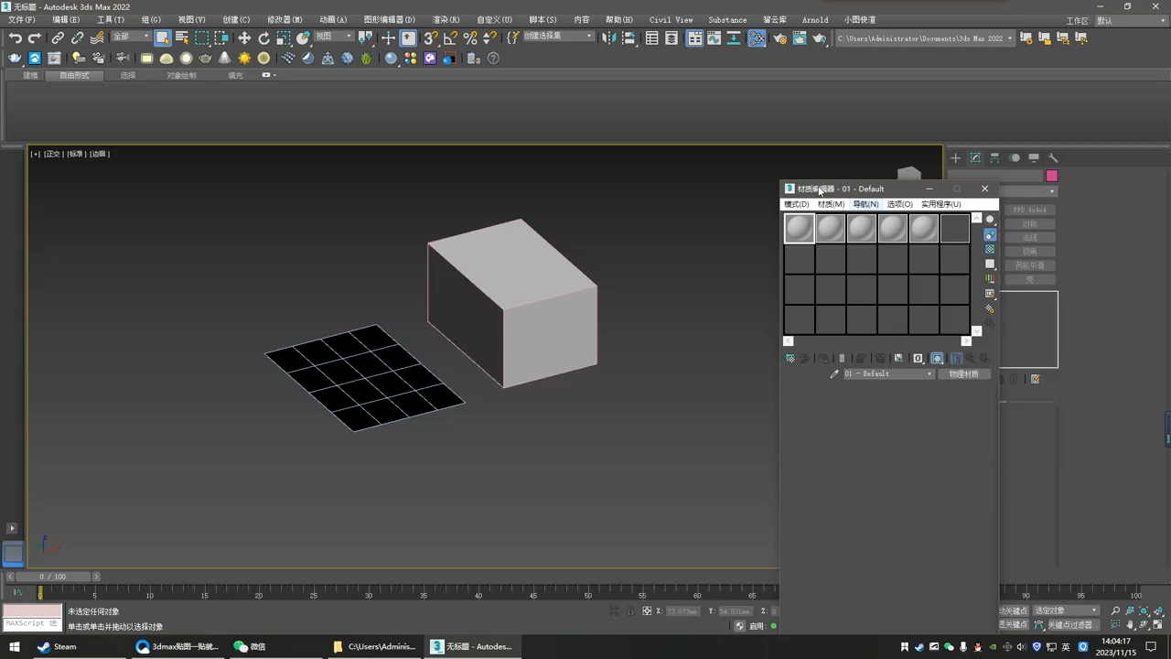Click the Material ID Channel 0 flyout
1171x659 pixels.
(x=918, y=358)
